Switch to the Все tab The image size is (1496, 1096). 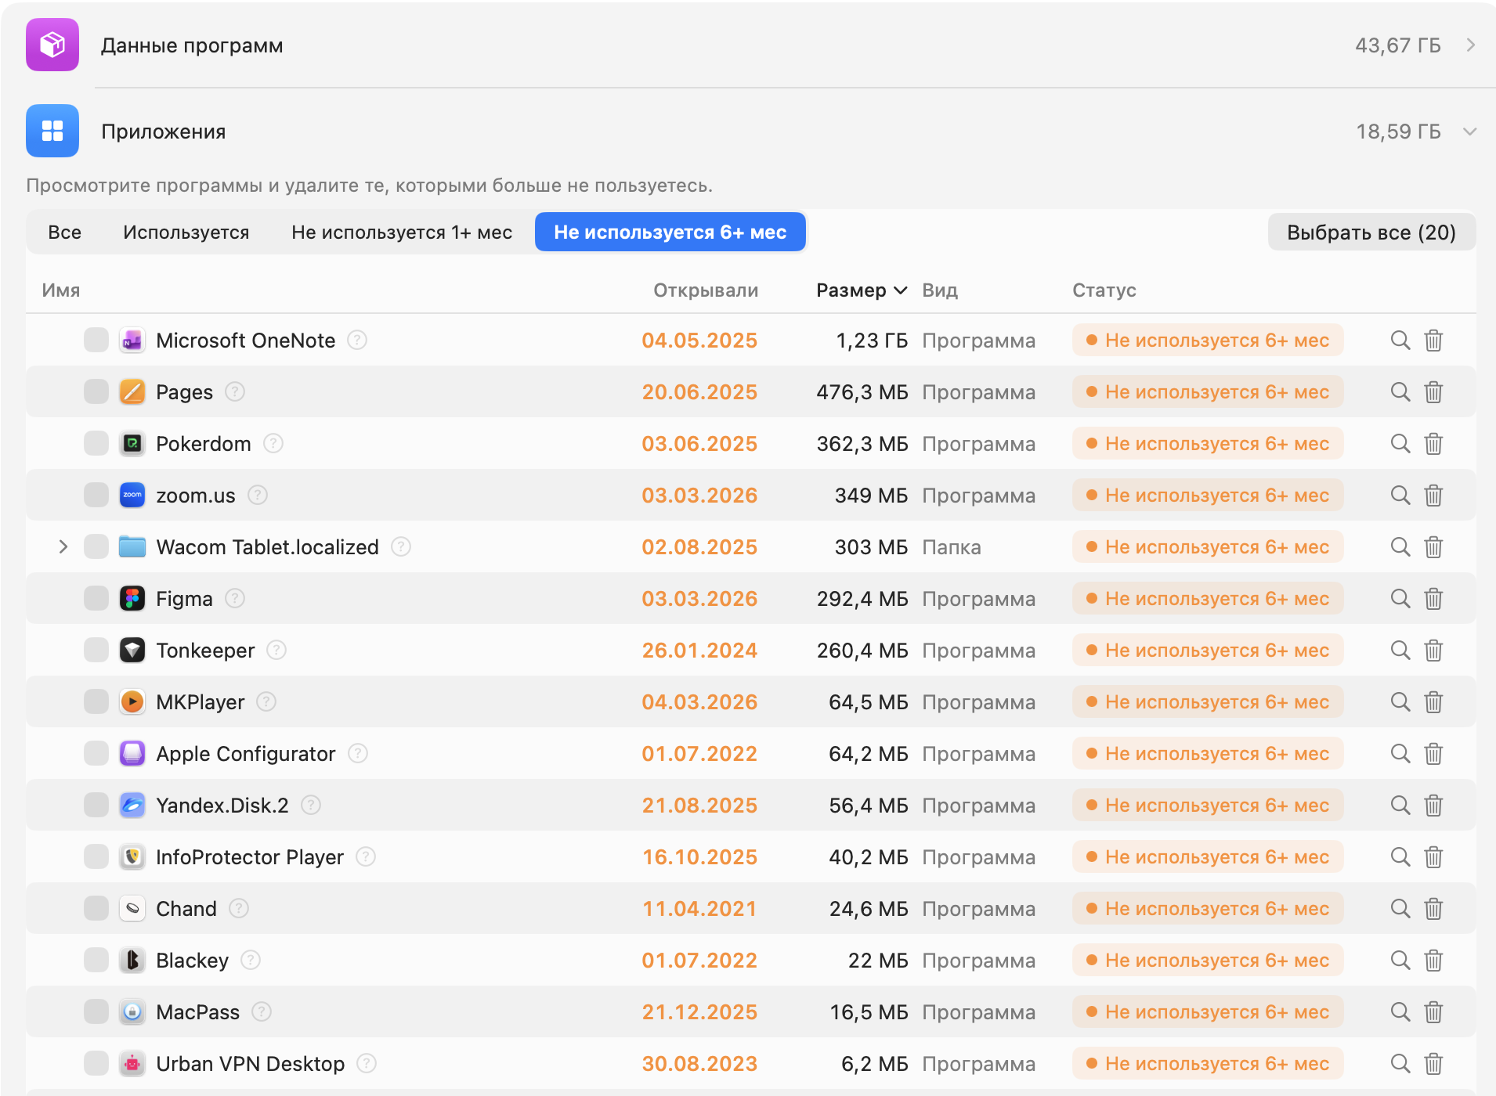(65, 233)
